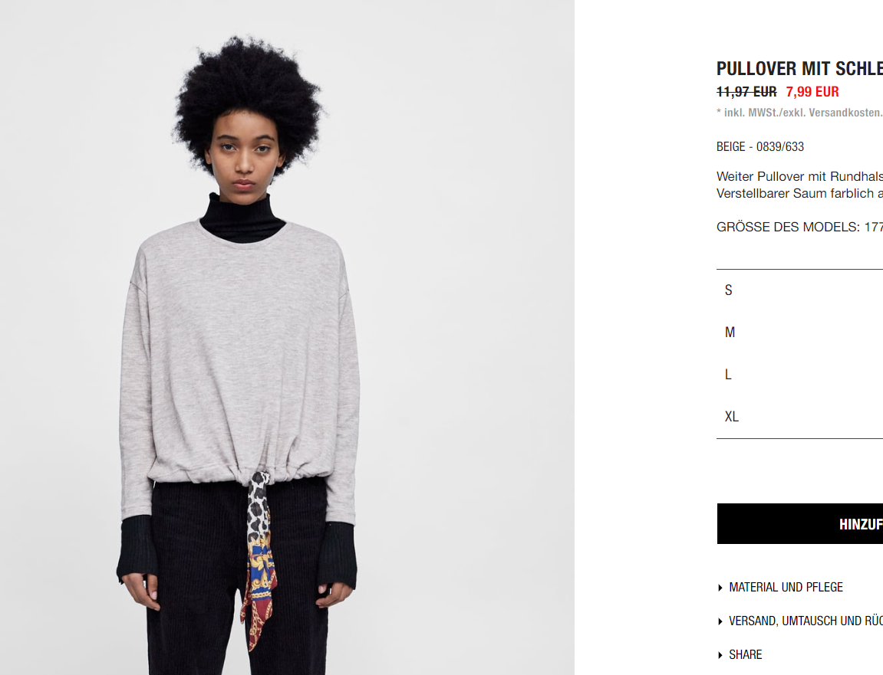Click the product description paragraph
Viewport: 883px width, 675px height.
[x=799, y=185]
